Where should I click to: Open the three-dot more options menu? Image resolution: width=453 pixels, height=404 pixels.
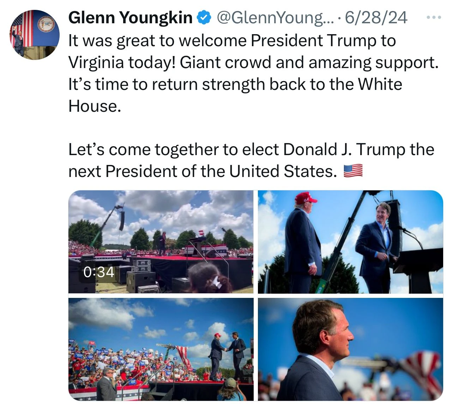click(x=434, y=17)
